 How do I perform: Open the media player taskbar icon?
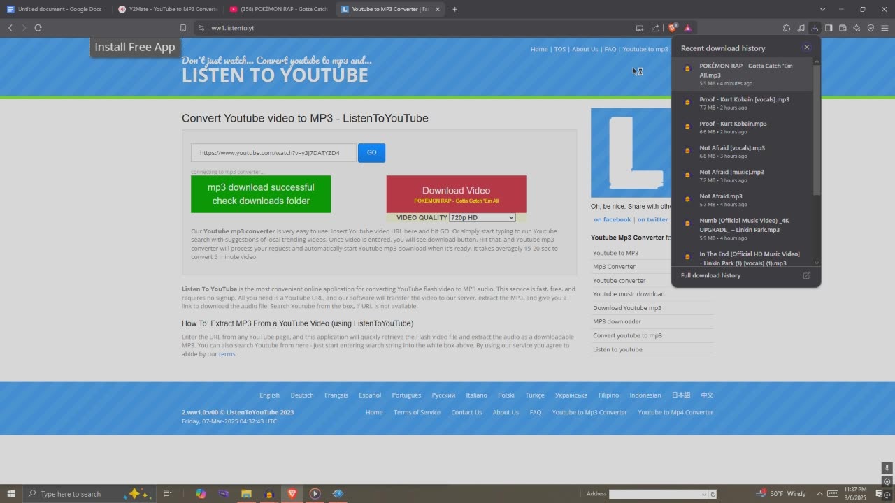coord(315,494)
